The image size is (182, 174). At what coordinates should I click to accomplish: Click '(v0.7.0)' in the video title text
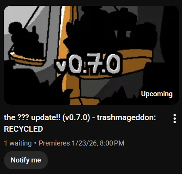coord(76,117)
